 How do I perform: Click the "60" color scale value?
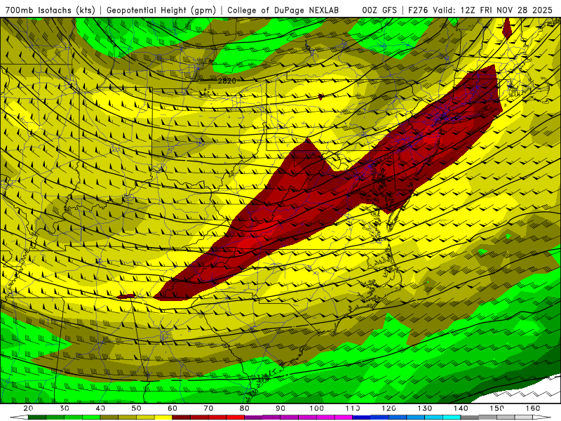[x=173, y=408]
